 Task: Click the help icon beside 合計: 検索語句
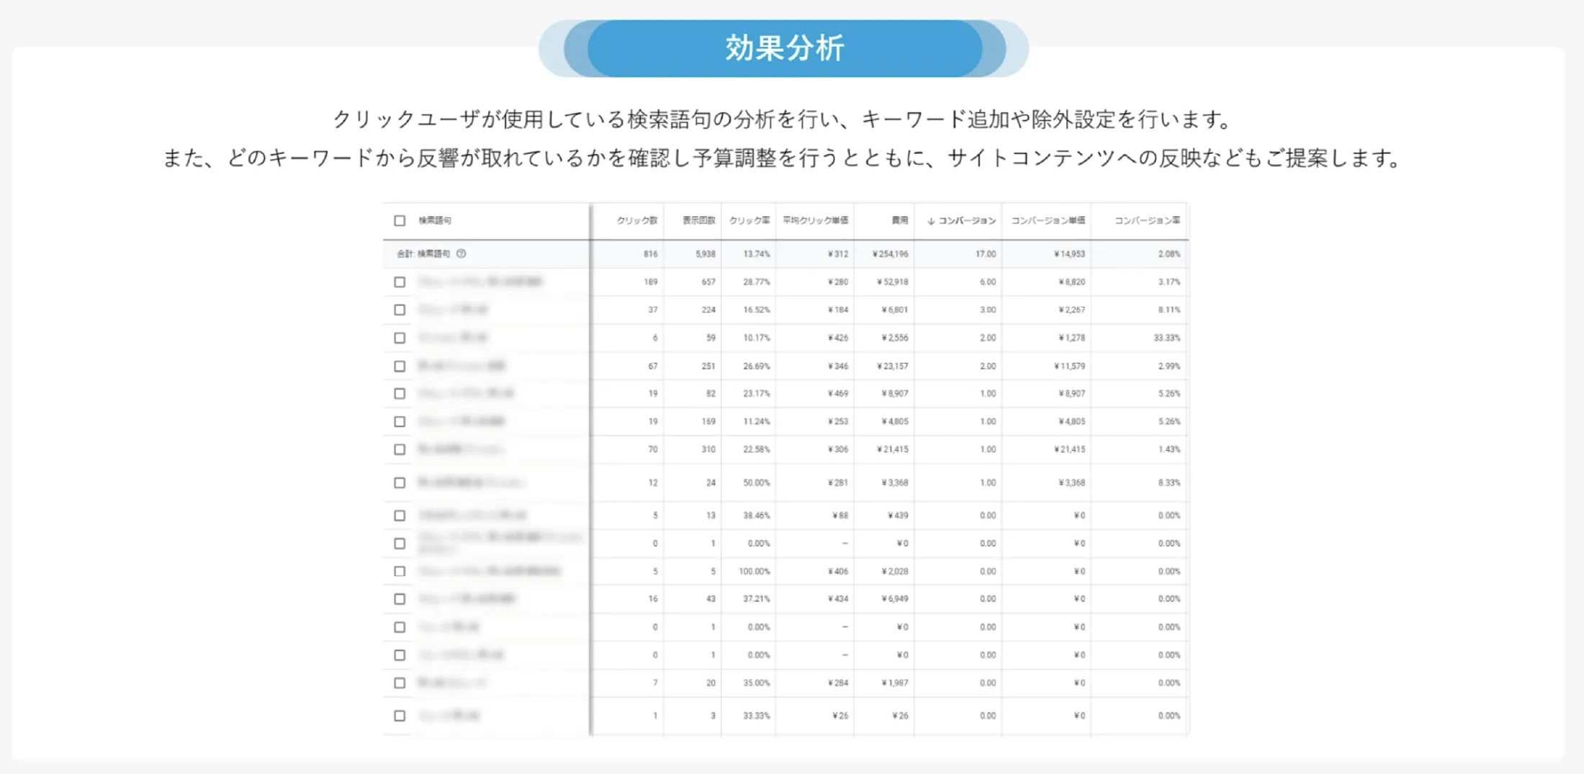pyautogui.click(x=462, y=253)
